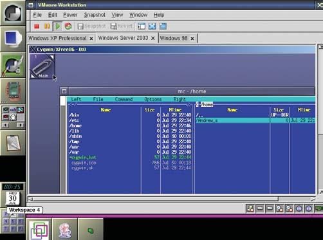Open the blue monitor terminal dock icon
This screenshot has width=323, height=240.
click(13, 39)
